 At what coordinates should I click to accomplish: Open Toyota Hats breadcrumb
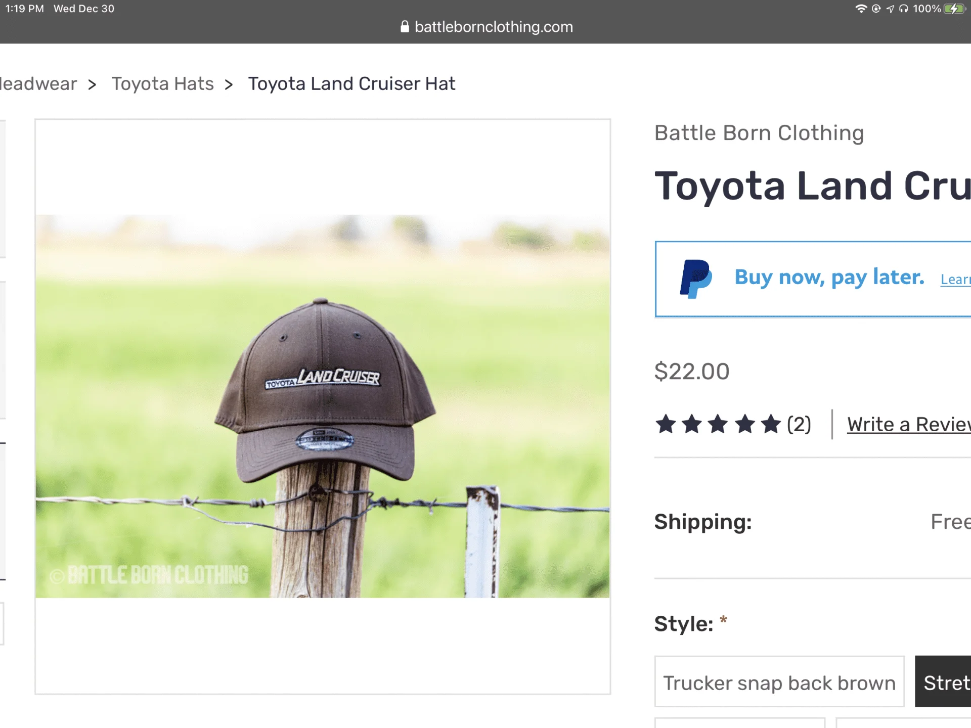(x=162, y=84)
